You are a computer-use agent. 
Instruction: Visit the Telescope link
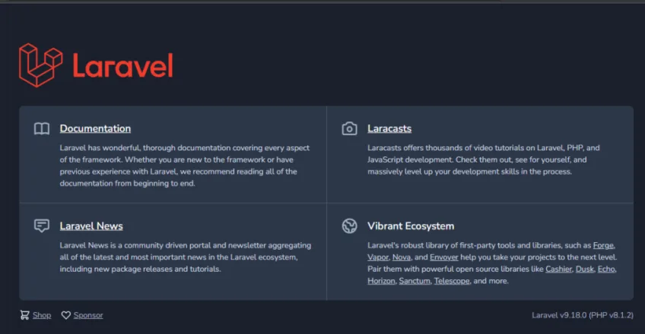pyautogui.click(x=451, y=281)
